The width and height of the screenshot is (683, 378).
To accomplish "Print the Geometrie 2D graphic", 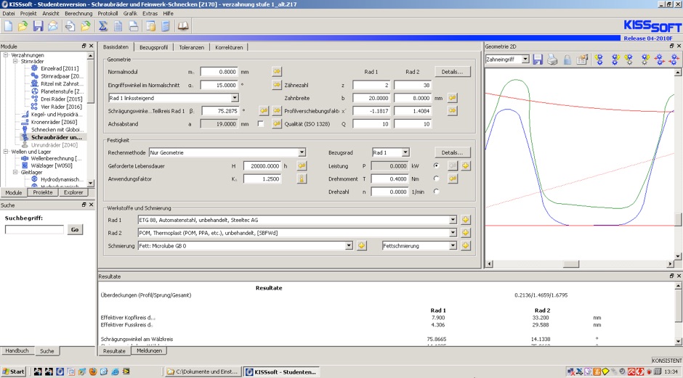I will [552, 59].
